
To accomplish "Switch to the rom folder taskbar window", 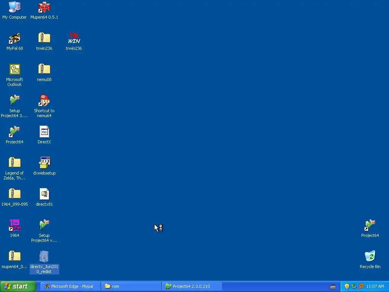I will [131, 286].
